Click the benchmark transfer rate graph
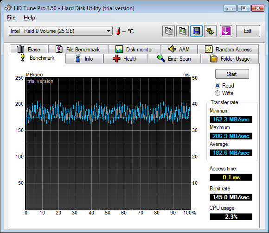The image size is (269, 233). (x=108, y=144)
